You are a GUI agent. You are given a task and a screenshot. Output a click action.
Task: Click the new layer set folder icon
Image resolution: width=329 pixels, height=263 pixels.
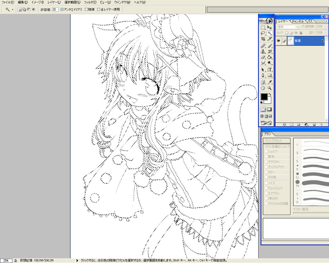pos(299,125)
